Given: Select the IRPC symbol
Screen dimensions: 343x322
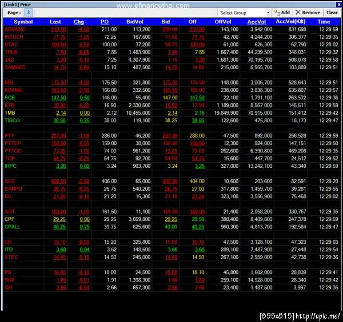Looking at the screenshot, I should click(10, 166).
